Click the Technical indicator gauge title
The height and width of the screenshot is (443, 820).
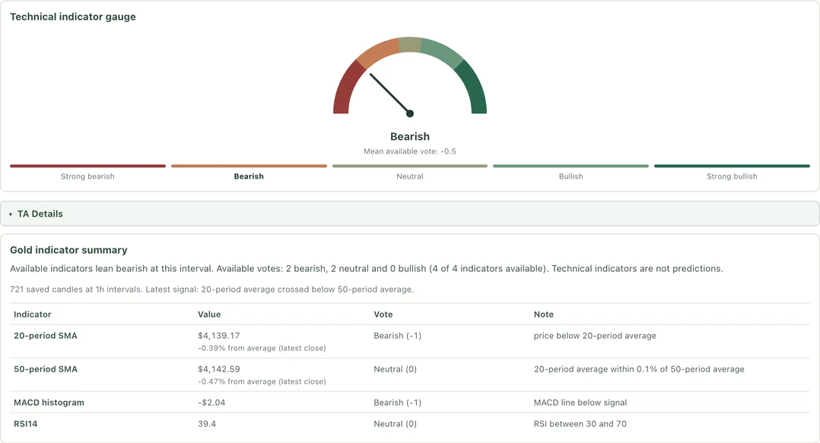point(73,17)
